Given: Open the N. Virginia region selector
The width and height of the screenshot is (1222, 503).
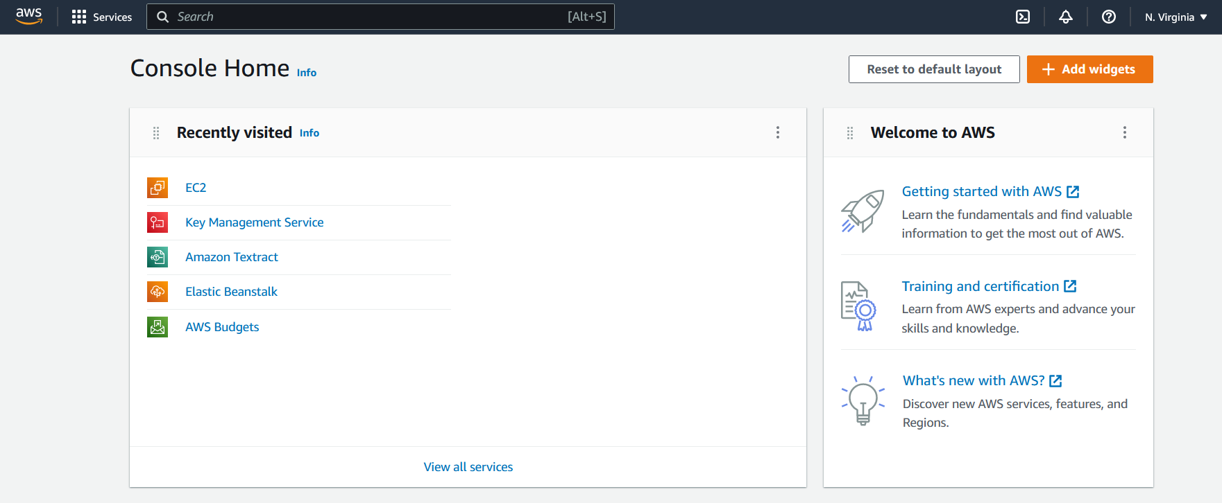Looking at the screenshot, I should coord(1175,16).
